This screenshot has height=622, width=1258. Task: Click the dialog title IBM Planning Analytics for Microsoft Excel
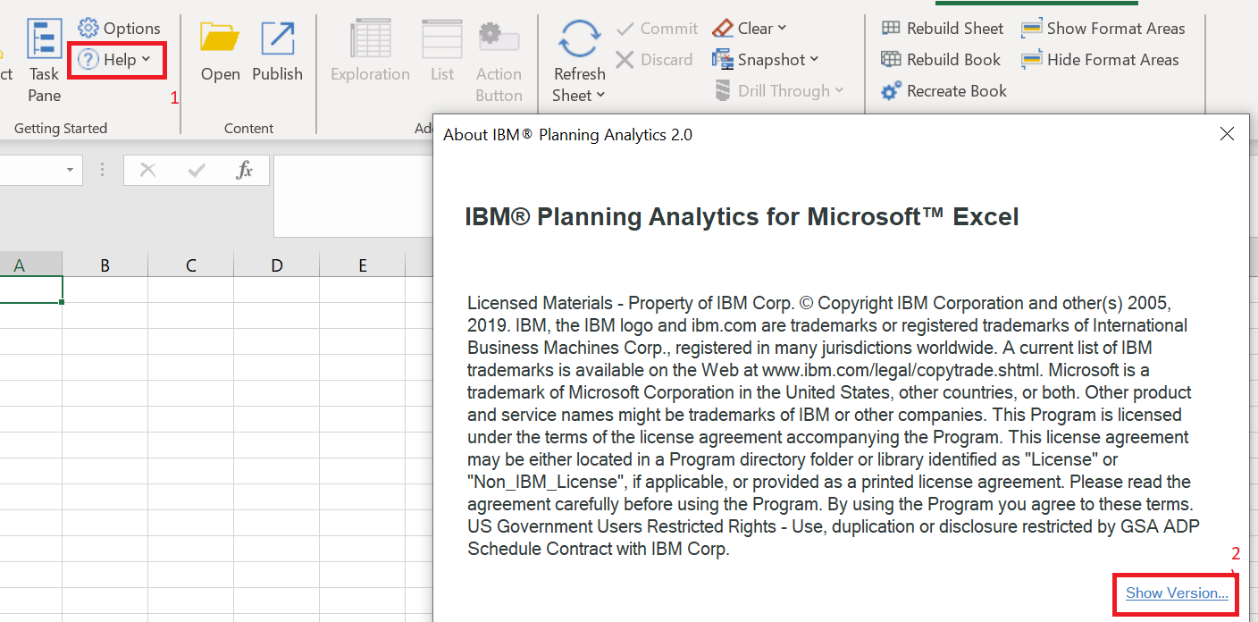(742, 216)
